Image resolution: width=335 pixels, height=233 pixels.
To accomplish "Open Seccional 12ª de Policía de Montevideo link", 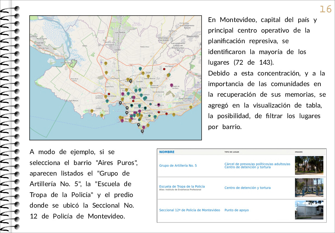I will pos(189,210).
